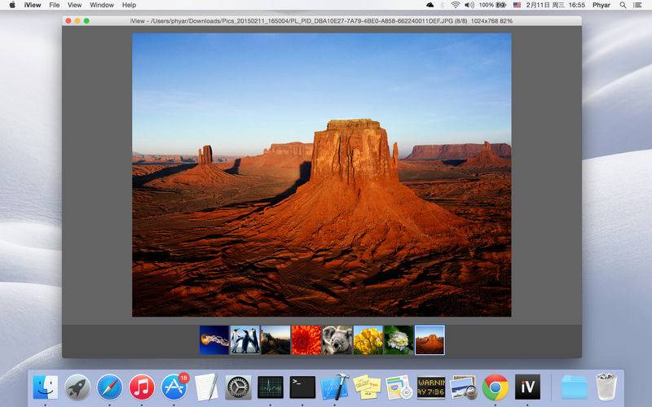Select the yellow tulips thumbnail
652x407 pixels.
(x=368, y=340)
